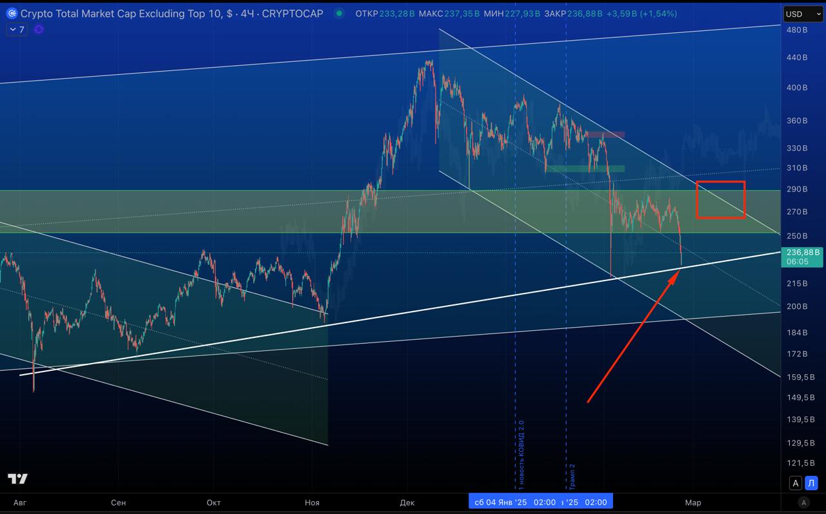This screenshot has width=826, height=514.
Task: Open the Crypto Total Market Cap symbol title
Action: 172,14
